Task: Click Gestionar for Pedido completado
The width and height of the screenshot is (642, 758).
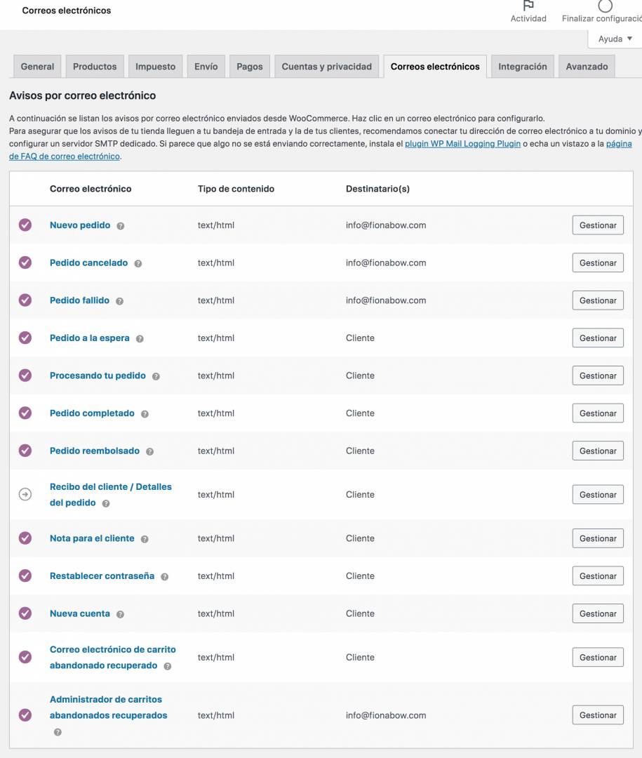Action: click(x=598, y=413)
